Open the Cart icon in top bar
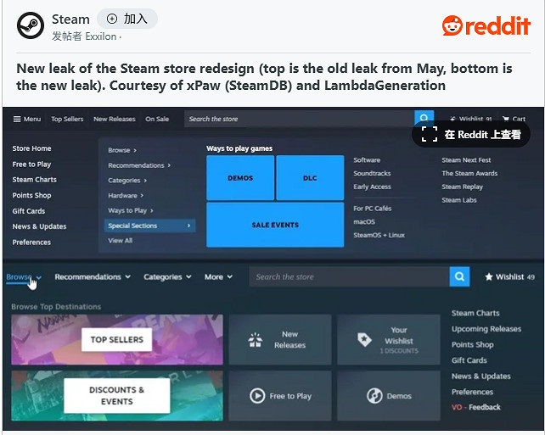 (x=507, y=120)
